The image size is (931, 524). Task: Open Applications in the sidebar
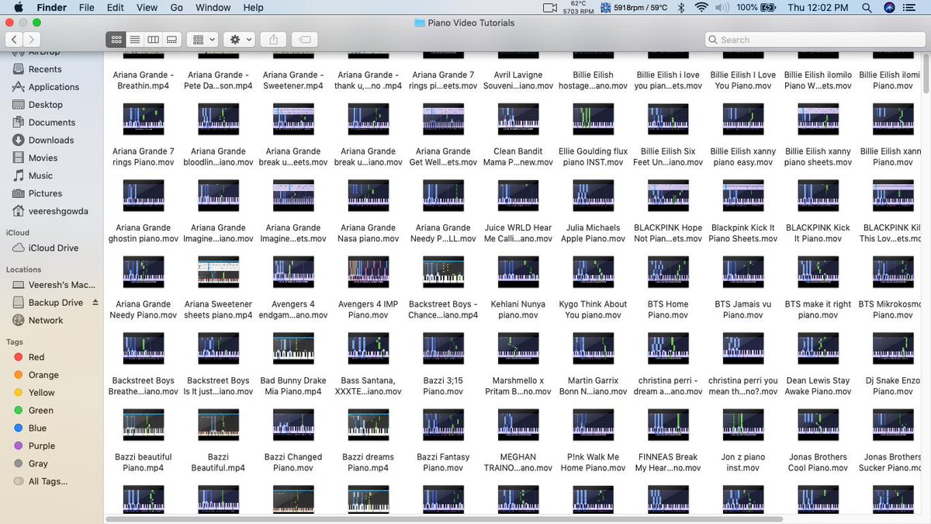coord(54,87)
